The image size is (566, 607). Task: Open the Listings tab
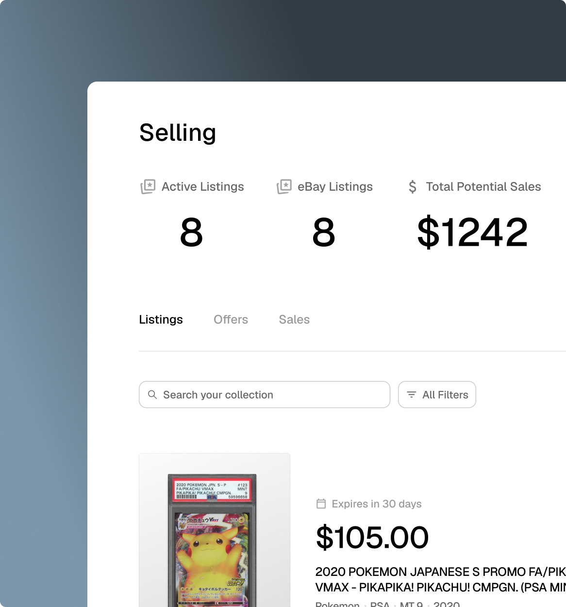coord(161,320)
